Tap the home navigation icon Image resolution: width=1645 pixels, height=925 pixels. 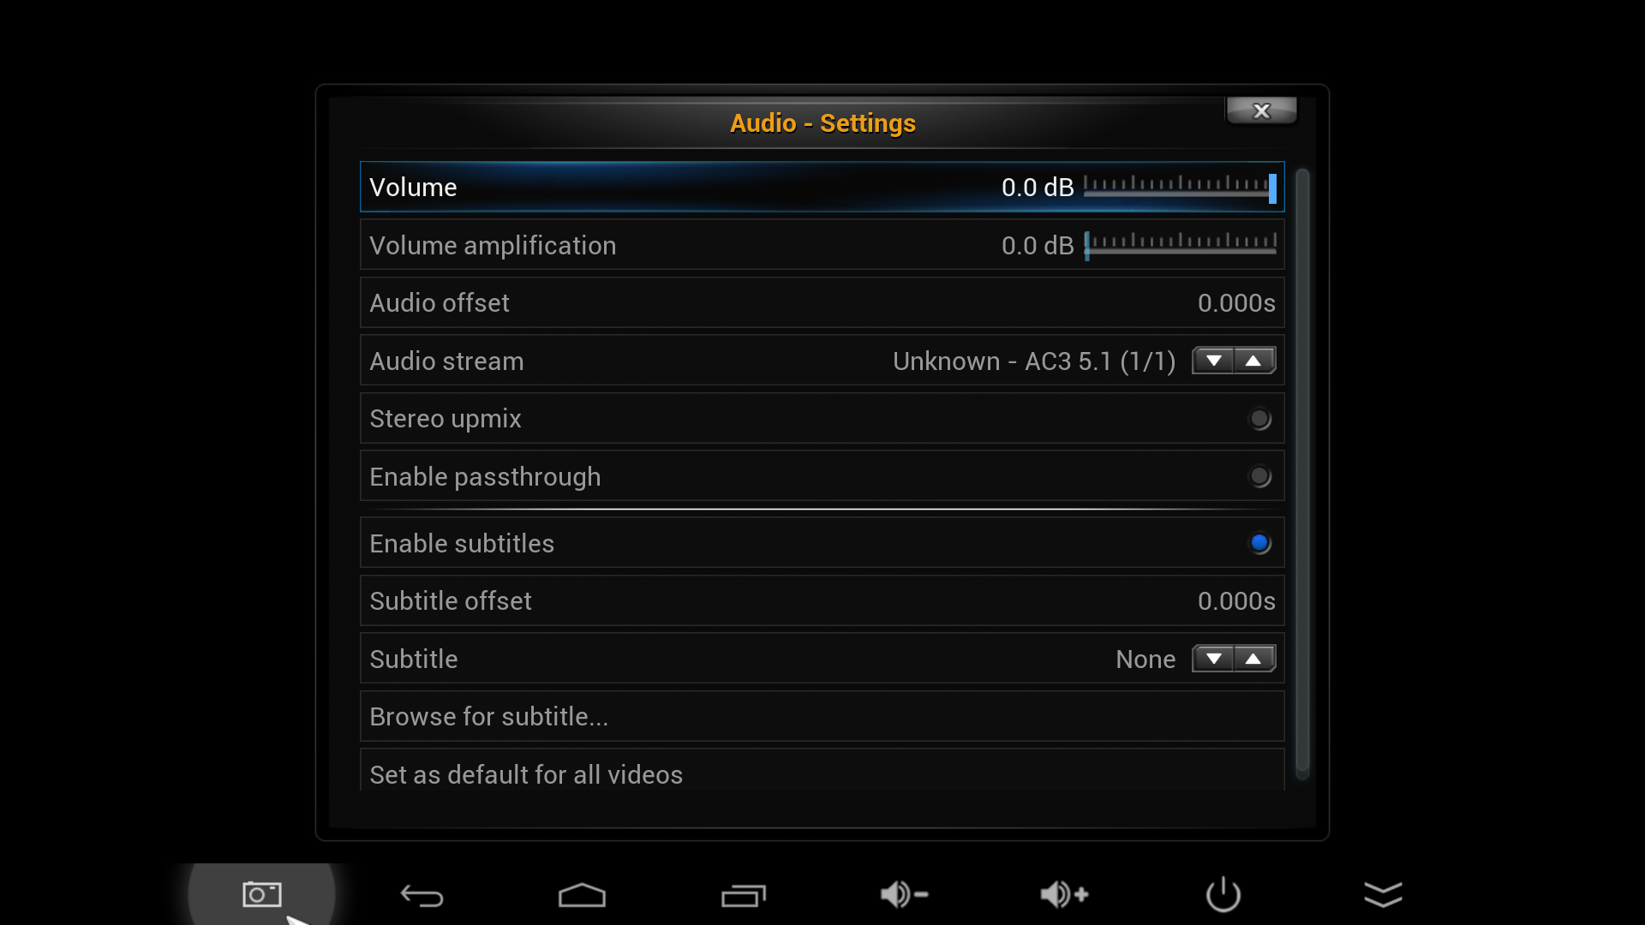coord(582,895)
